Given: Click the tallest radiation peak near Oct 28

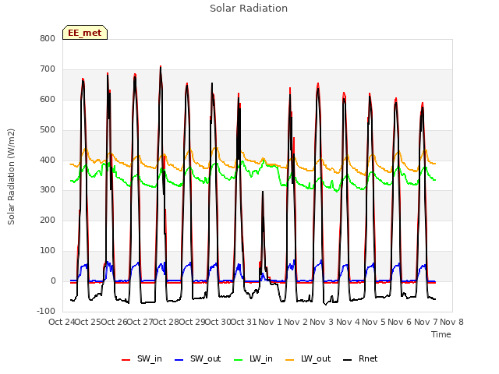Looking at the screenshot, I should [x=161, y=67].
